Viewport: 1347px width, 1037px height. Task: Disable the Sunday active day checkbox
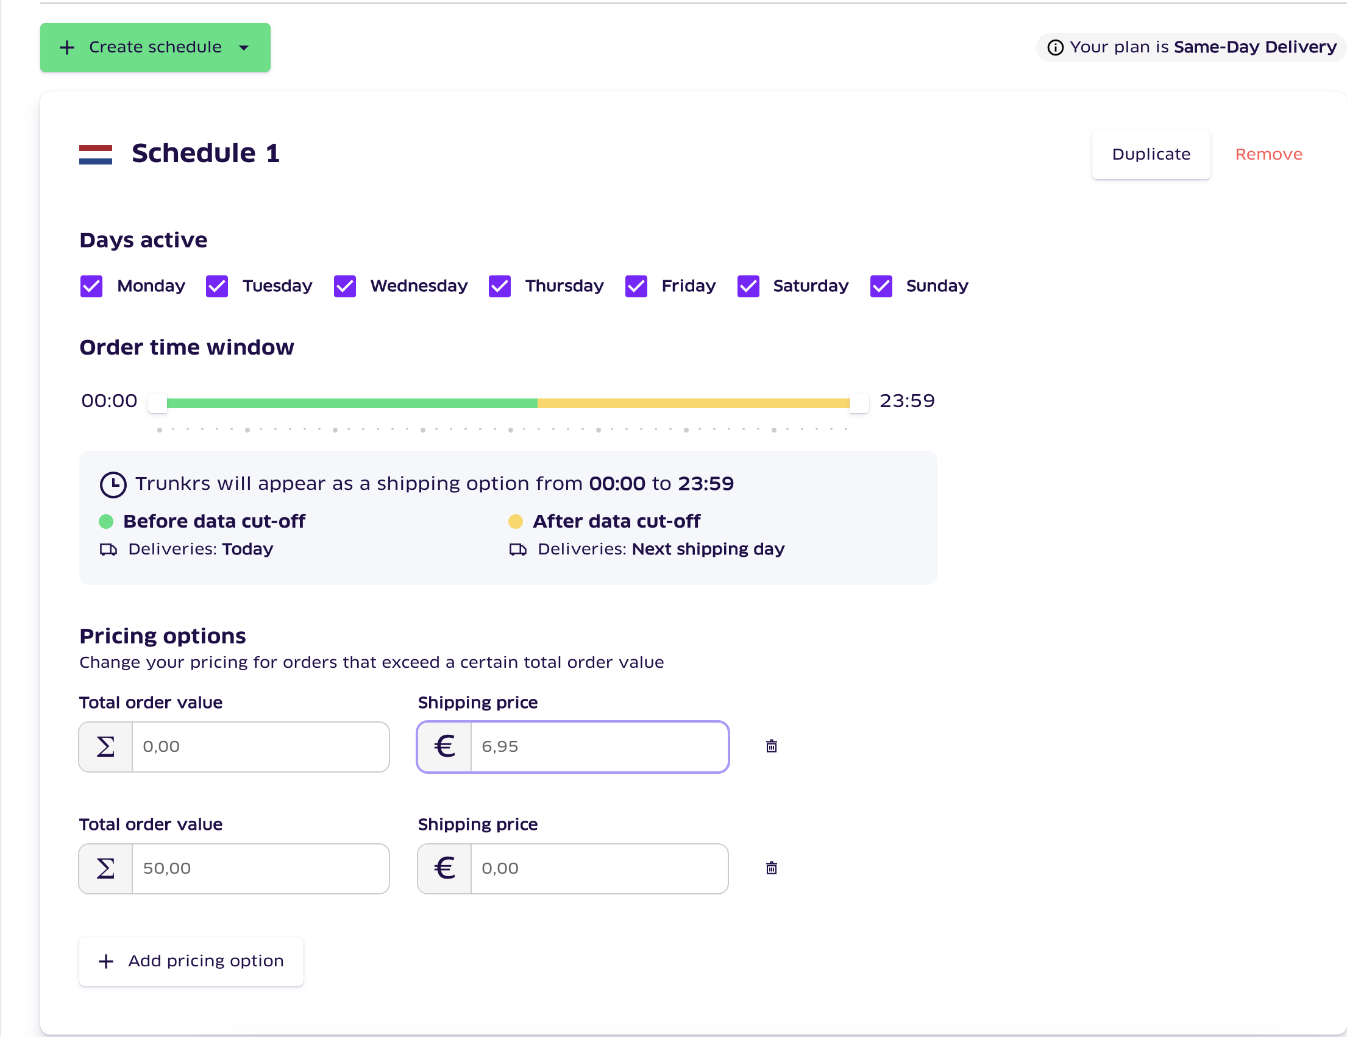[881, 285]
